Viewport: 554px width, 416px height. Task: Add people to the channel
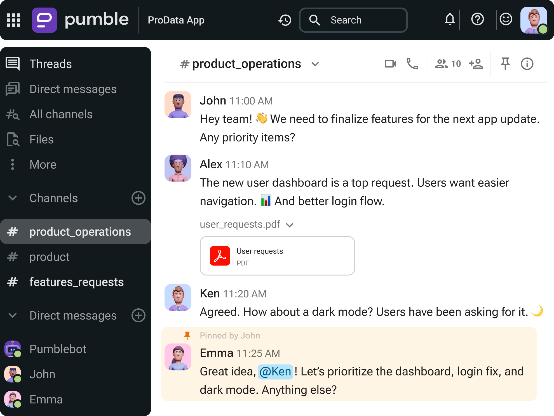tap(476, 63)
